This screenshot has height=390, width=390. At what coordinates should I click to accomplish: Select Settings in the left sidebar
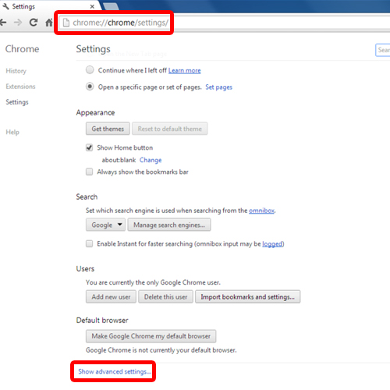pyautogui.click(x=17, y=102)
